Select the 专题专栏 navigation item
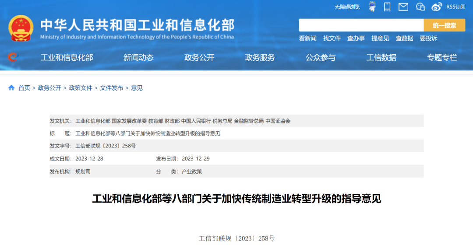Screen dimensions: 473x248 coord(442,57)
